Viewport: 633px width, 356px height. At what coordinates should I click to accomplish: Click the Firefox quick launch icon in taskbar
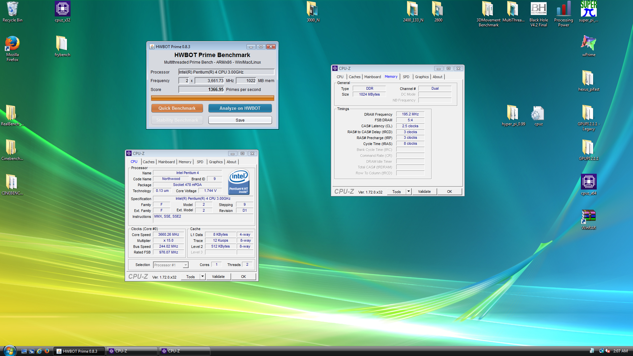47,351
